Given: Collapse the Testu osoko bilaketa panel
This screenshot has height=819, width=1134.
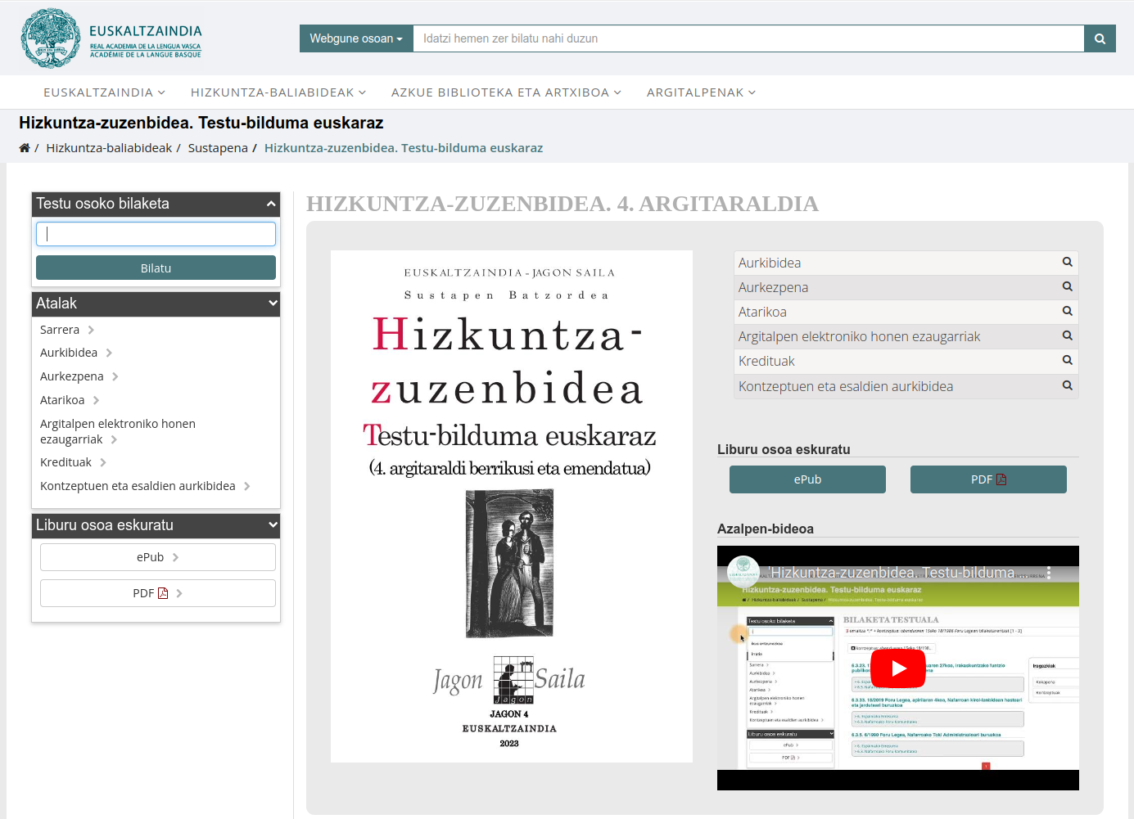Looking at the screenshot, I should click(x=271, y=204).
